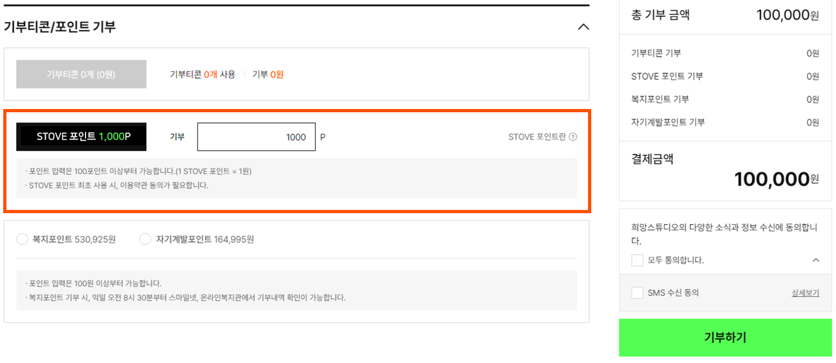The image size is (836, 363).
Task: Select the 복지포인트 radio button
Action: tap(22, 239)
